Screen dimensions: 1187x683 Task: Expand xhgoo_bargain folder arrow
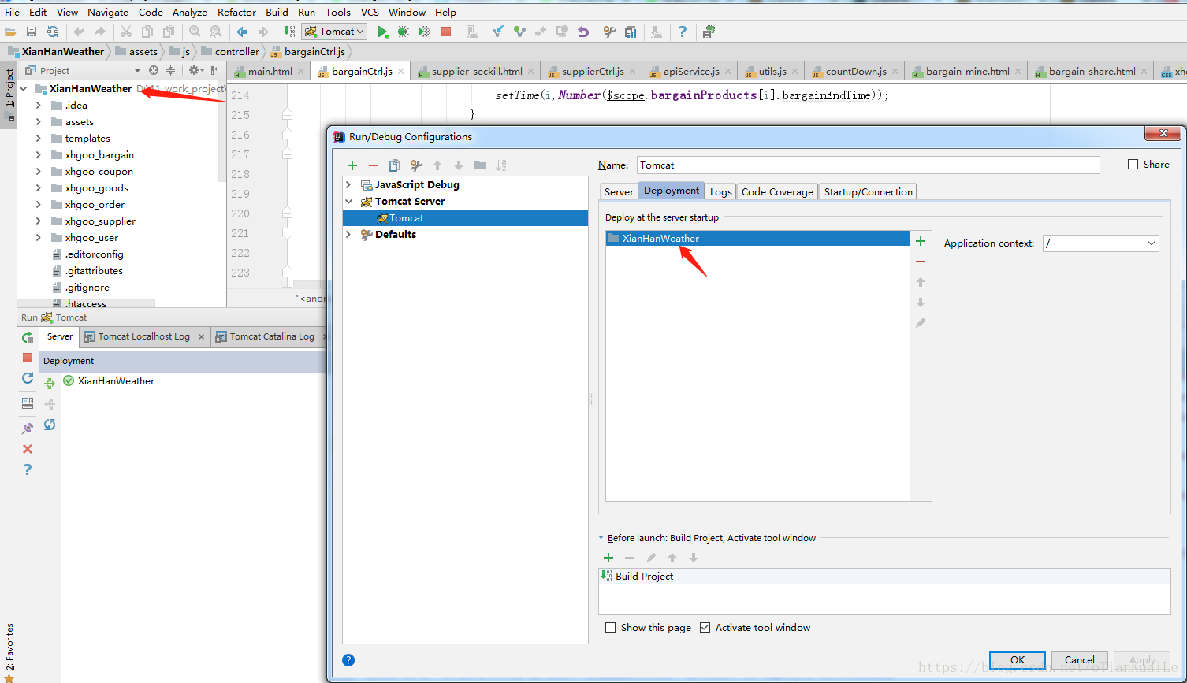tap(39, 154)
